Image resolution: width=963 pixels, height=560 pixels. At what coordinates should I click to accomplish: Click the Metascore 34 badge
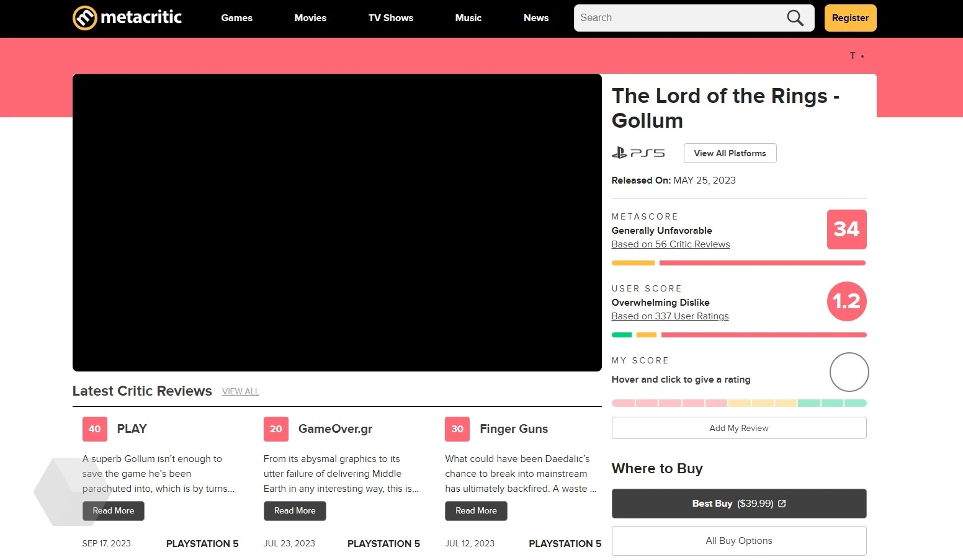pyautogui.click(x=846, y=229)
